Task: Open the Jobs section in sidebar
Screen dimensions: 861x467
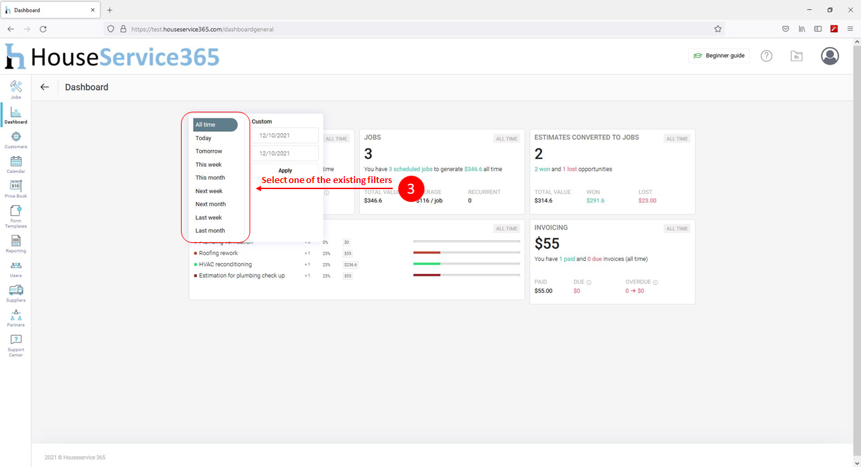Action: pyautogui.click(x=15, y=89)
